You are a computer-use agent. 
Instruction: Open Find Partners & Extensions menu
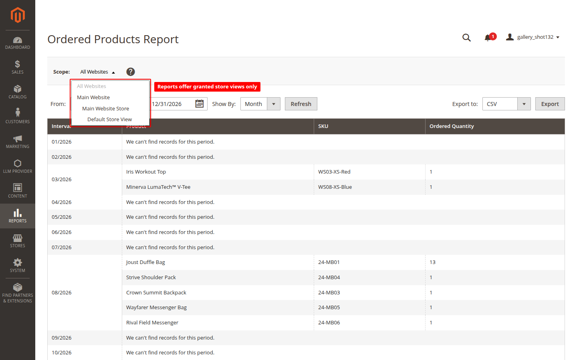pyautogui.click(x=18, y=293)
